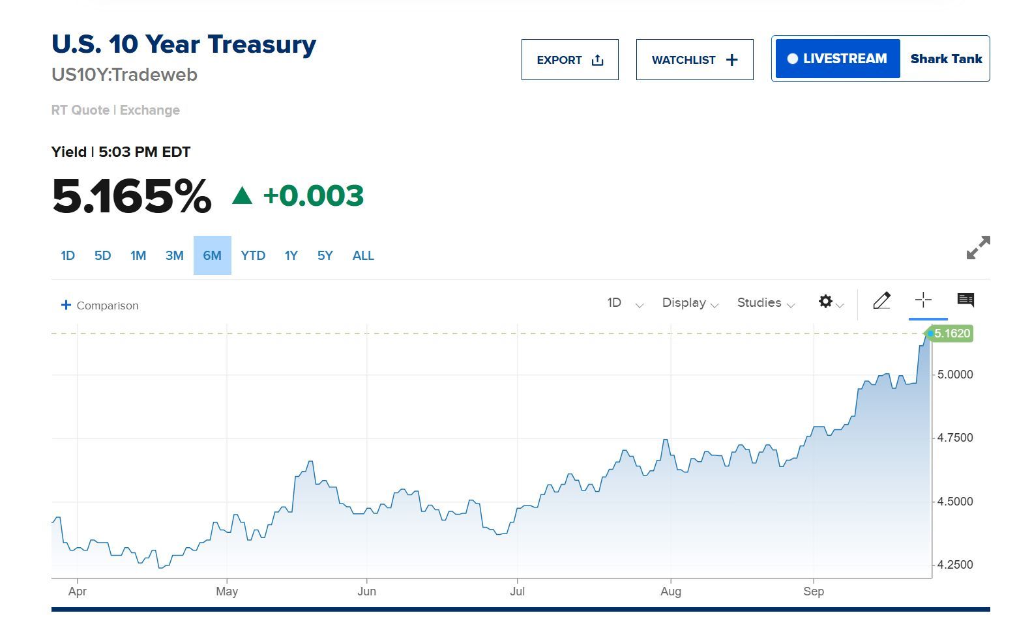
Task: Open the Display dropdown
Action: pyautogui.click(x=690, y=303)
